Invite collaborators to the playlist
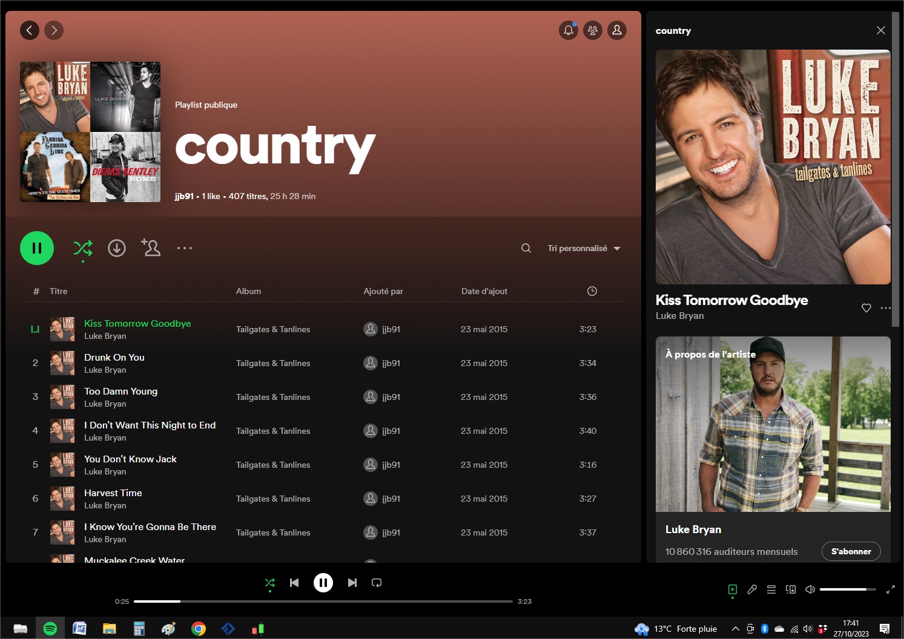 tap(151, 247)
